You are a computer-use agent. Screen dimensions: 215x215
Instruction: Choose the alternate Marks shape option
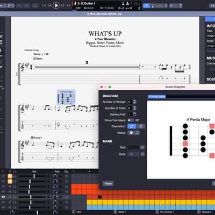coord(137,133)
